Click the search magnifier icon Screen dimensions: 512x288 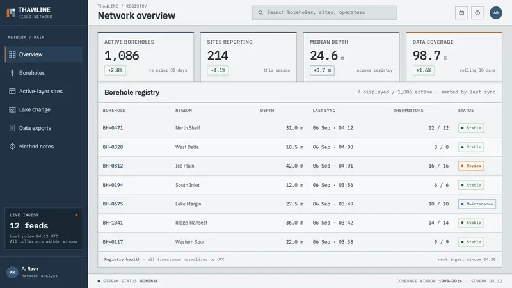260,13
